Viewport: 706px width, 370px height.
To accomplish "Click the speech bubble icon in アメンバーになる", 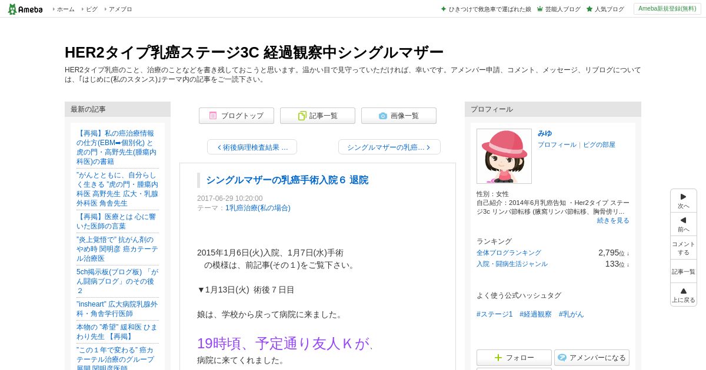I will 562,358.
